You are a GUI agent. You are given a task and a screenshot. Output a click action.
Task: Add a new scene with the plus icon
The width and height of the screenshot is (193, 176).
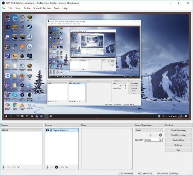click(x=4, y=167)
